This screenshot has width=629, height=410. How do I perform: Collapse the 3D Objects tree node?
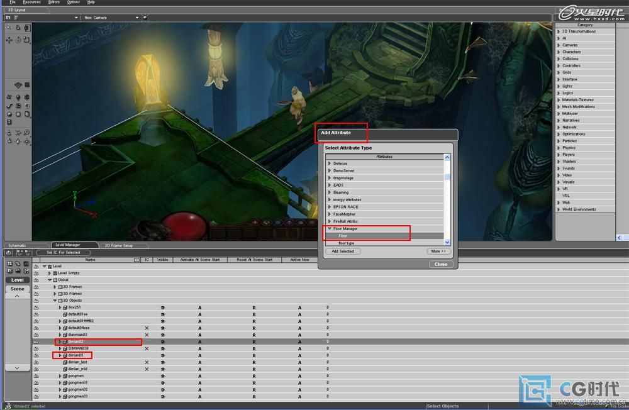click(x=55, y=301)
